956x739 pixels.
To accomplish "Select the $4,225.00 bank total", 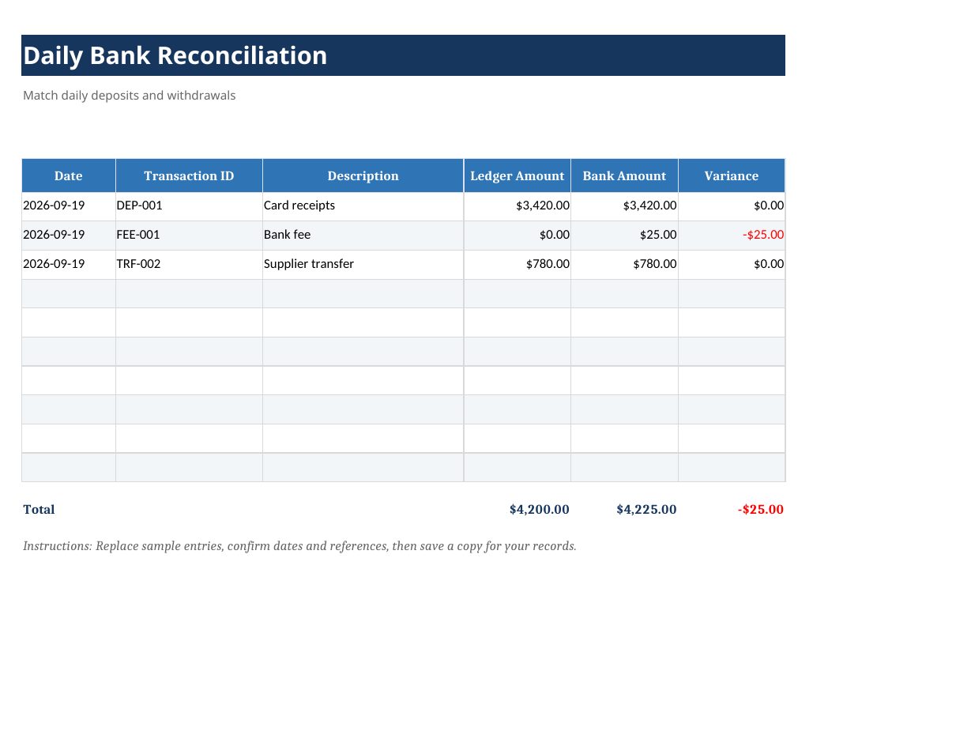I will 646,510.
